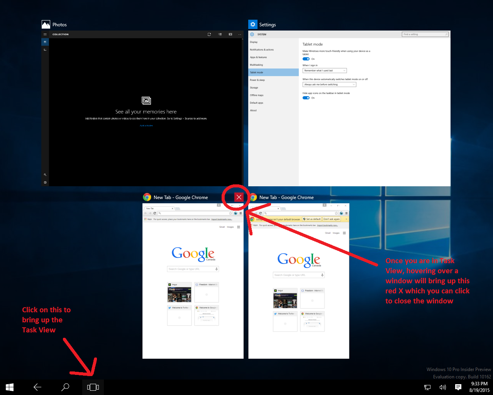Click the network tray icon
Viewport: 493px width, 395px height.
[x=427, y=387]
